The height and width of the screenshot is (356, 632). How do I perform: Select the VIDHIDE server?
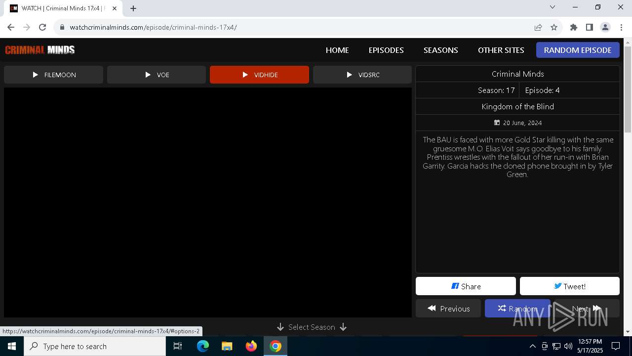point(259,75)
